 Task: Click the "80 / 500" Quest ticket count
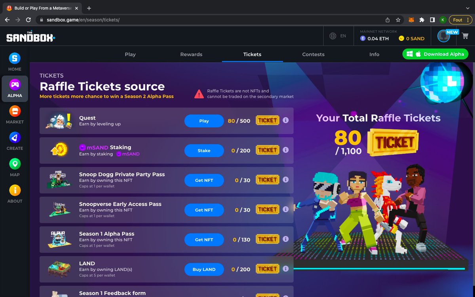click(239, 121)
